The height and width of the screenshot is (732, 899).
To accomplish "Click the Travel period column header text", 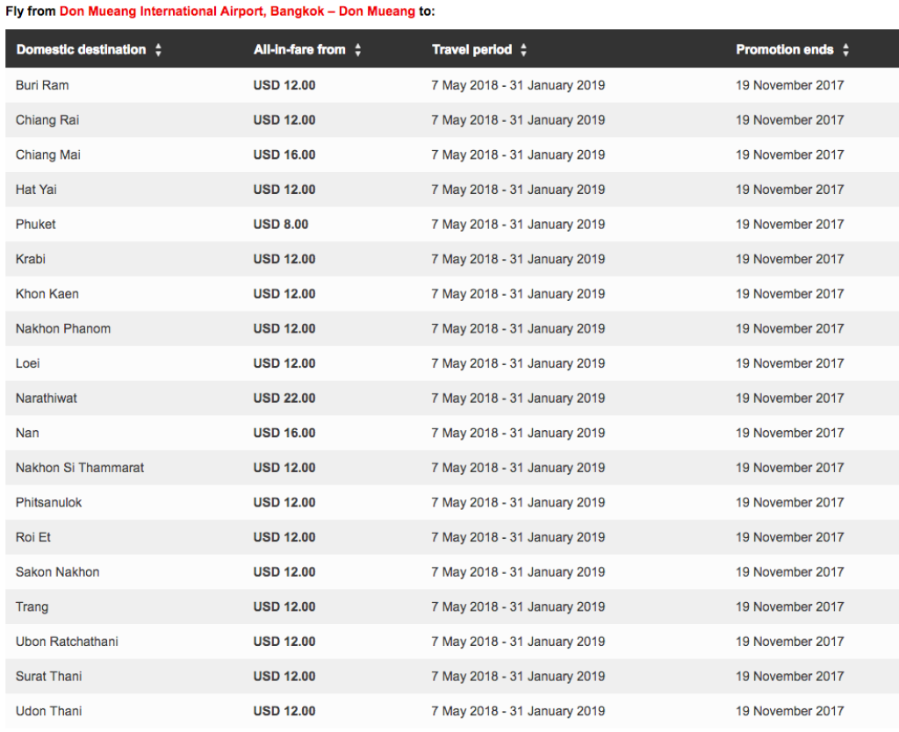I will tap(471, 50).
